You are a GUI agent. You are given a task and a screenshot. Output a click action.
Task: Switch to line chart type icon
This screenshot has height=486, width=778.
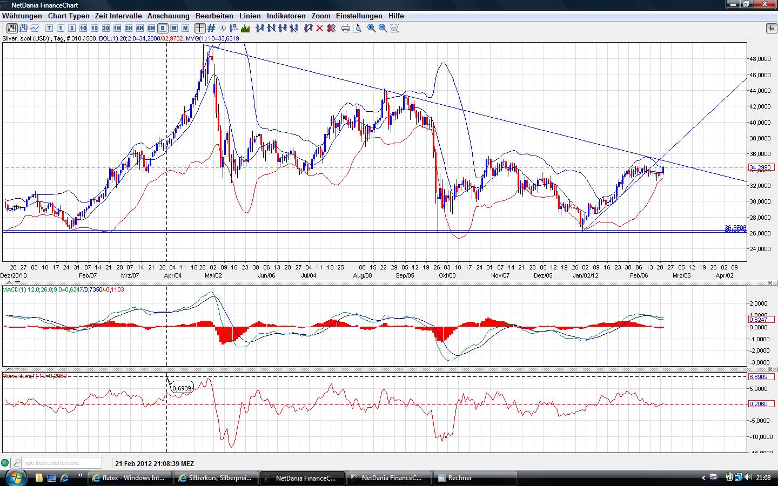click(x=35, y=28)
